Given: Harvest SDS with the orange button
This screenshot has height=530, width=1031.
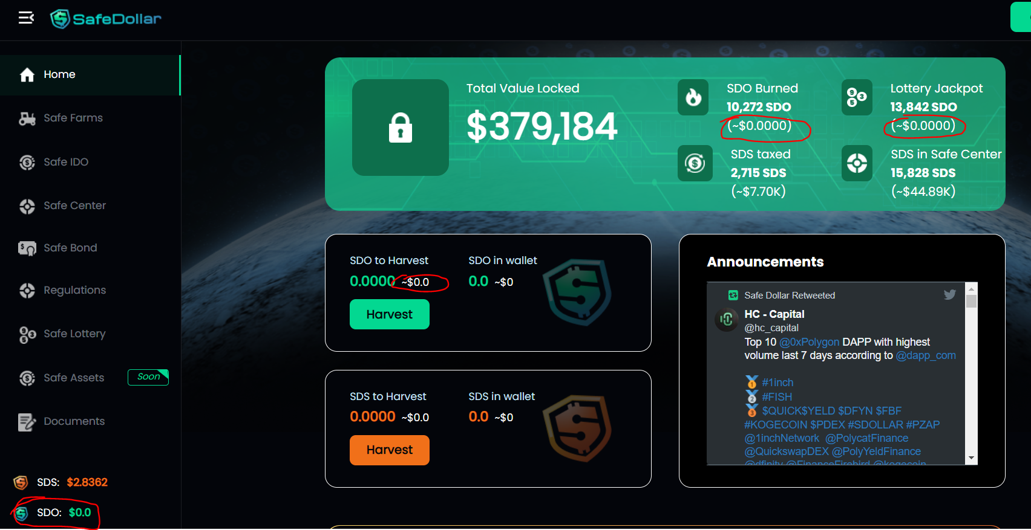Looking at the screenshot, I should pos(389,450).
